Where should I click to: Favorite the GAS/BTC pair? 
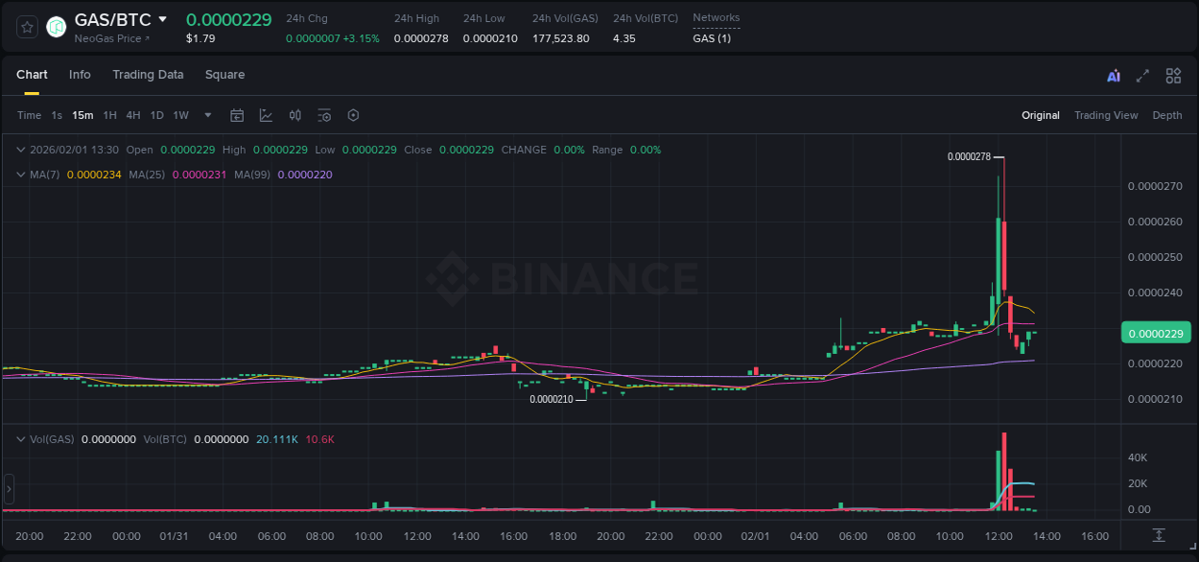coord(26,26)
